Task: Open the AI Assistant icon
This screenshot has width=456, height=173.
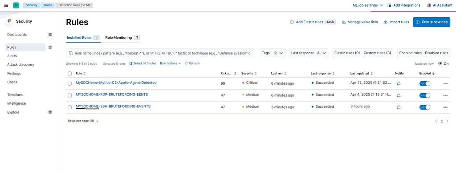Action: pos(429,5)
